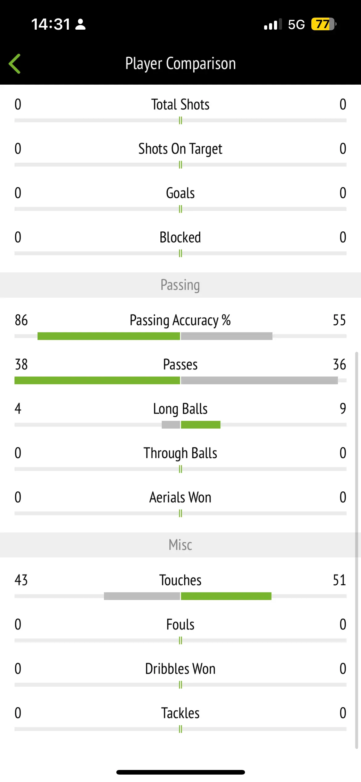
Task: Select the Misc section header
Action: [x=180, y=545]
